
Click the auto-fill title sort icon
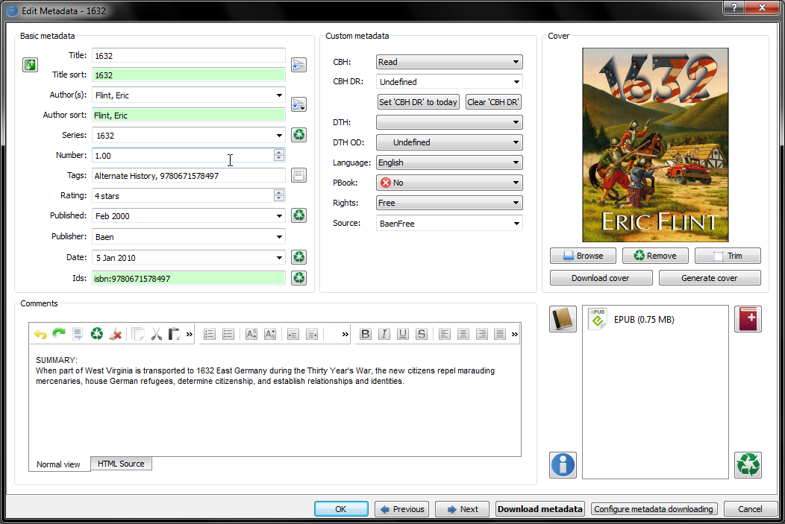(x=299, y=65)
